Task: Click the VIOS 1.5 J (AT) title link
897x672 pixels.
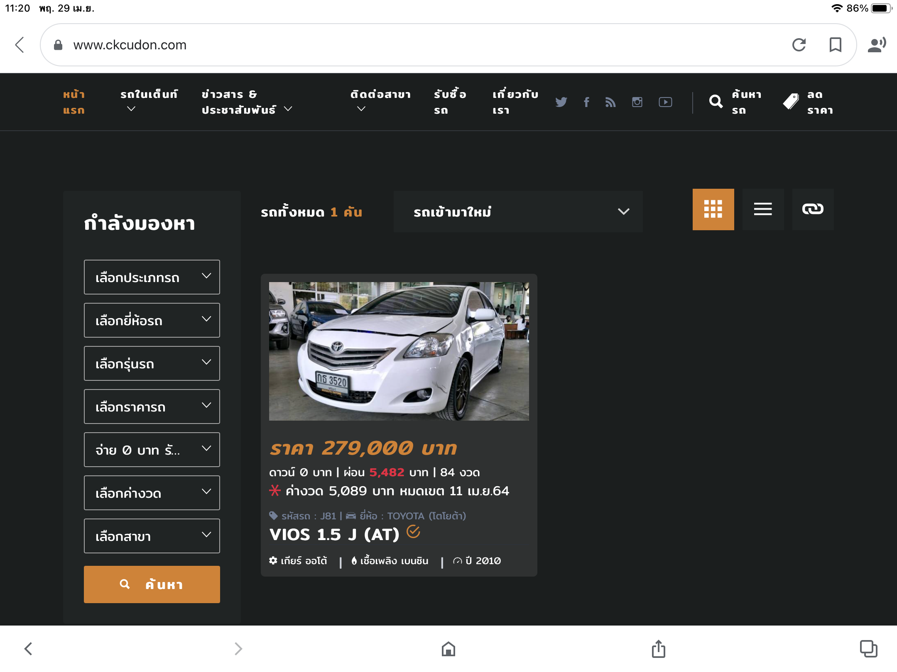Action: point(334,535)
